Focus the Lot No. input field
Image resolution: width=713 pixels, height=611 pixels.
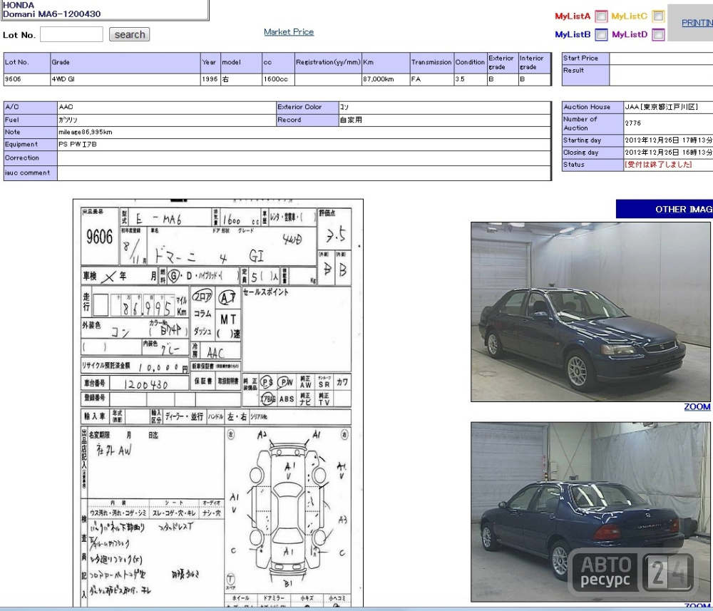point(71,34)
